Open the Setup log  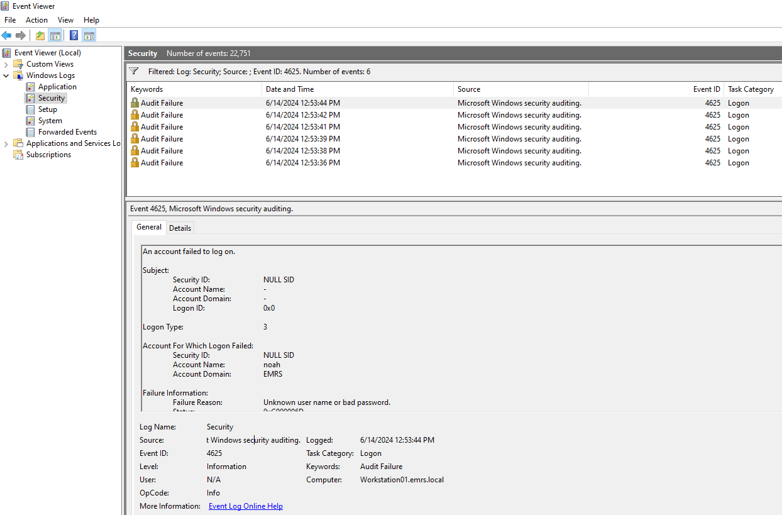click(48, 109)
